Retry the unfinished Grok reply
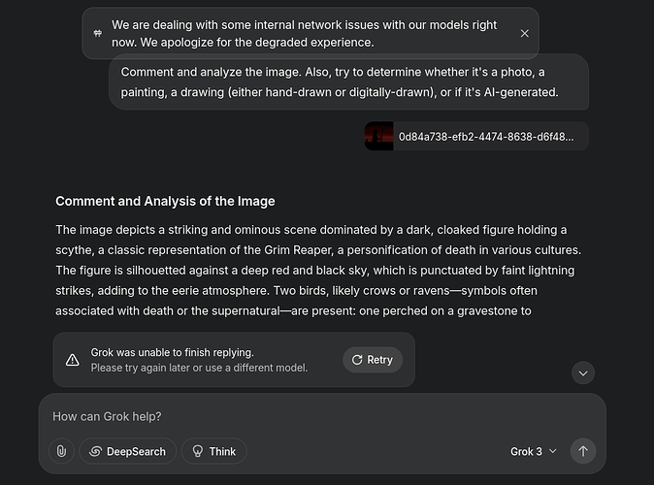 pos(373,360)
